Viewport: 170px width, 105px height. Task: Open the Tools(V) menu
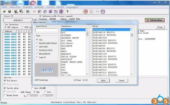pyautogui.click(x=50, y=7)
